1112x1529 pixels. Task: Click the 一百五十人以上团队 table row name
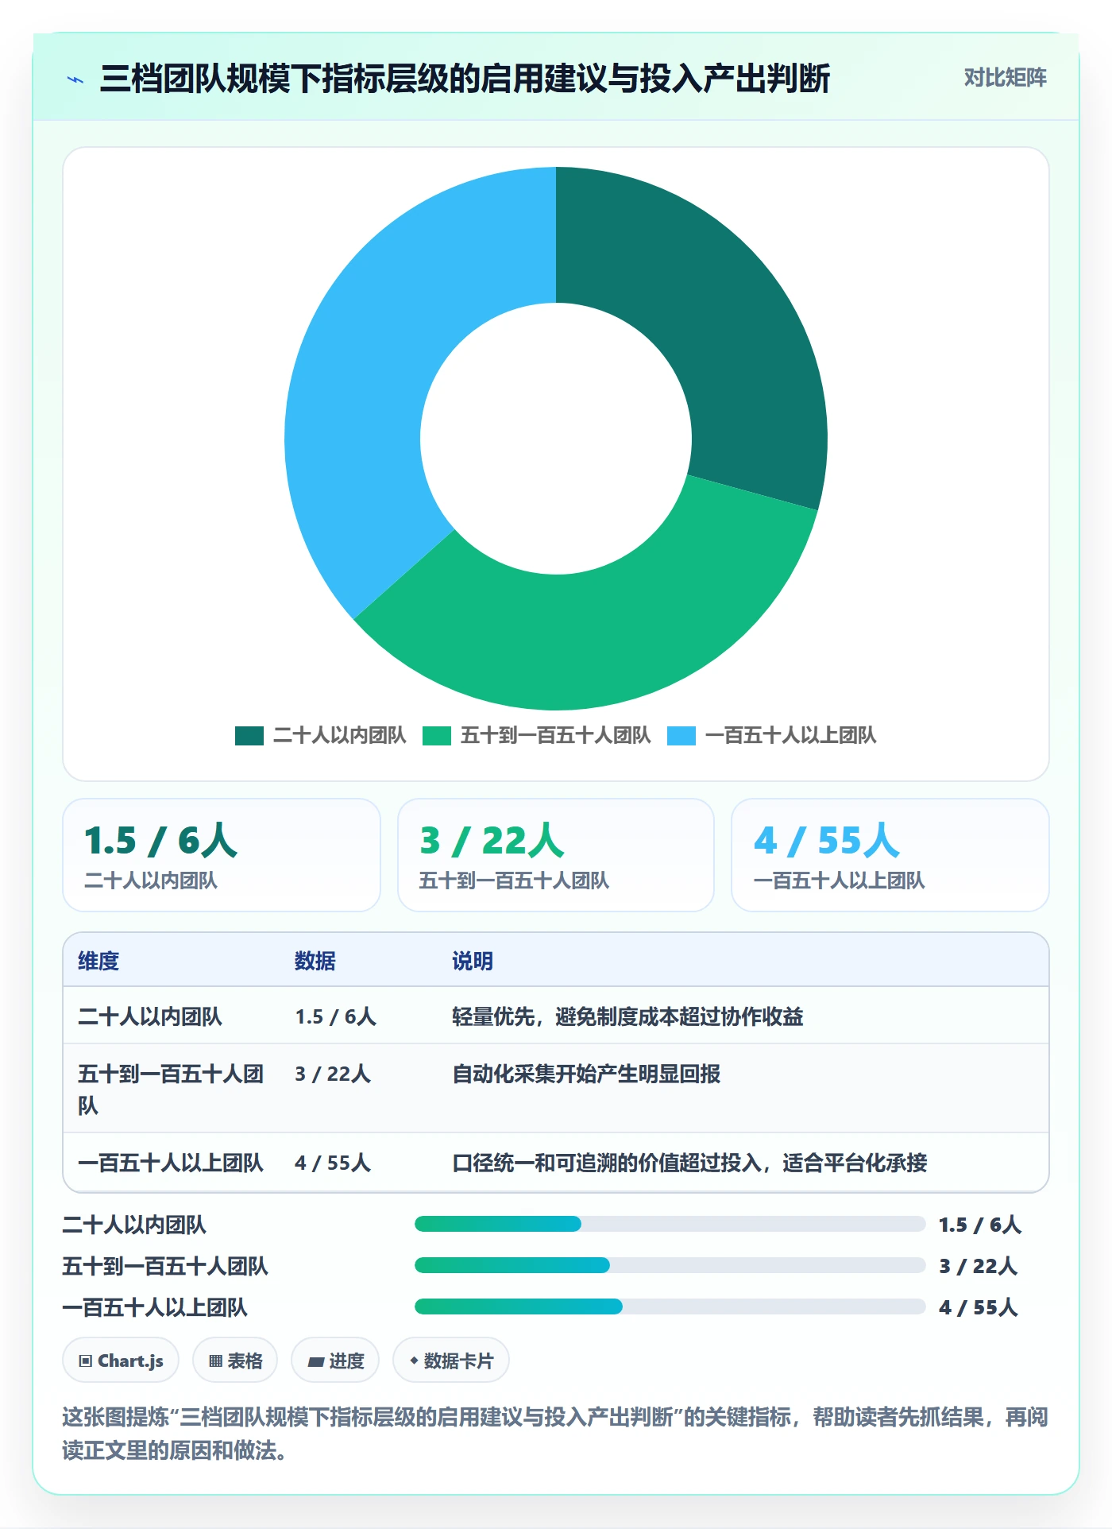tap(171, 1163)
